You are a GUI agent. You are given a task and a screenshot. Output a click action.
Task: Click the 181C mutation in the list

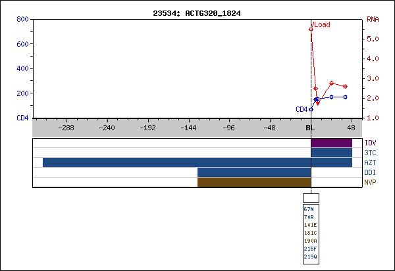[310, 233]
